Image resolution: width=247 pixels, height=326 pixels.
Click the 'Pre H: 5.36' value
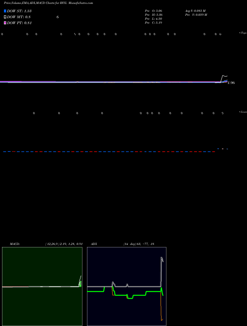[154, 15]
